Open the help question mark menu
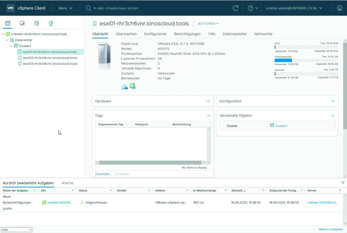The width and height of the screenshot is (347, 233). click(x=253, y=8)
